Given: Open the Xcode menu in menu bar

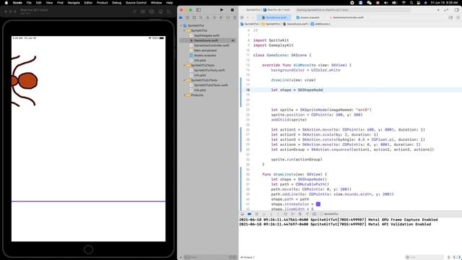Looking at the screenshot, I should point(17,3).
